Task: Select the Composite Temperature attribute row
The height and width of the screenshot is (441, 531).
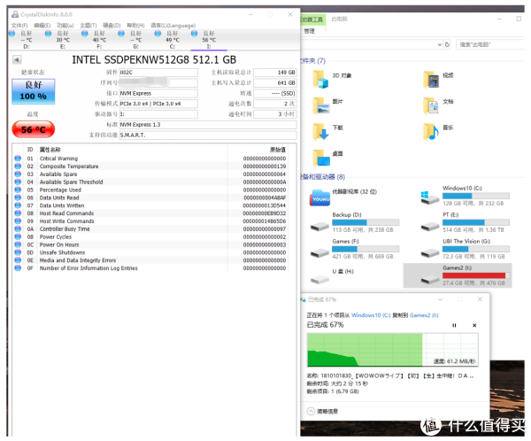Action: click(150, 166)
